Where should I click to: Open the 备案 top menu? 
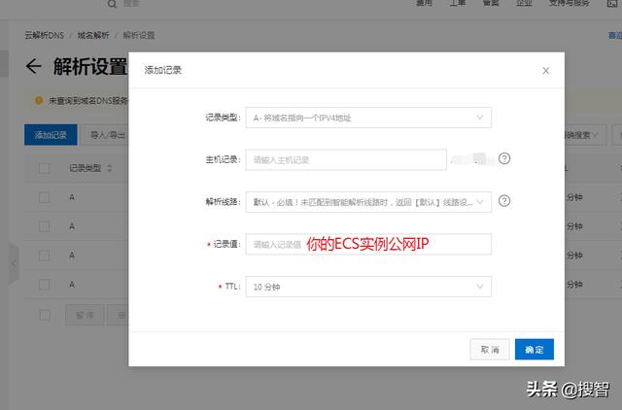(491, 3)
